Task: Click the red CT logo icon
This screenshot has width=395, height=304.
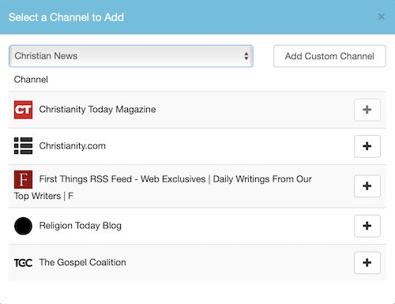Action: (23, 110)
